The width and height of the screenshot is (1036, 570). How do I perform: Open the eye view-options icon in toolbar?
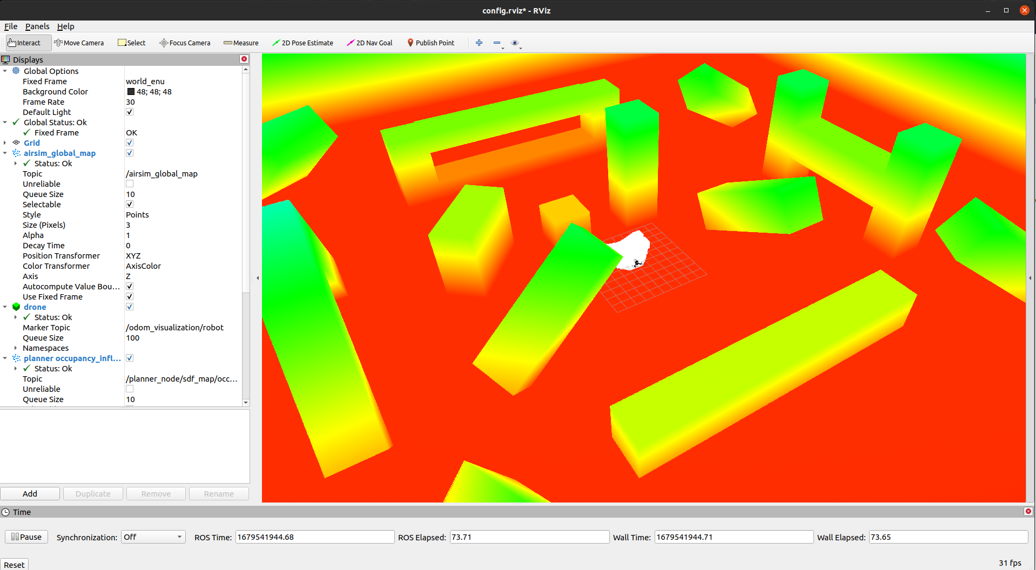click(515, 43)
